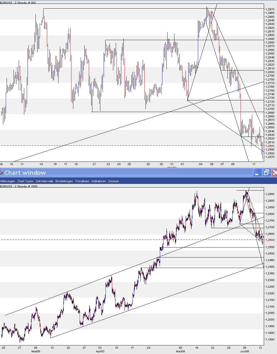Open the Einstellungen menu
The image size is (277, 354).
64,181
